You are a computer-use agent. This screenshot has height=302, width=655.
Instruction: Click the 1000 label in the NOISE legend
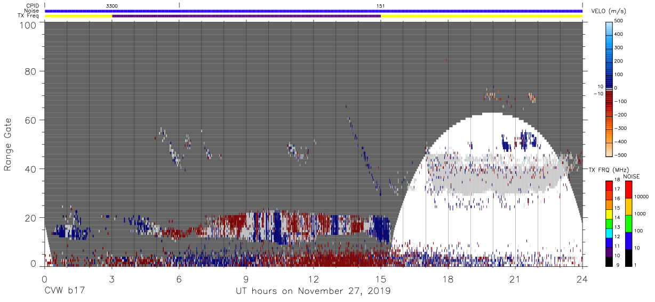[639, 214]
